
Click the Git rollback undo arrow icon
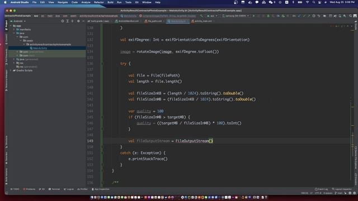(x=319, y=16)
